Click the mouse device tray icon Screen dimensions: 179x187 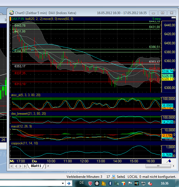(117, 183)
